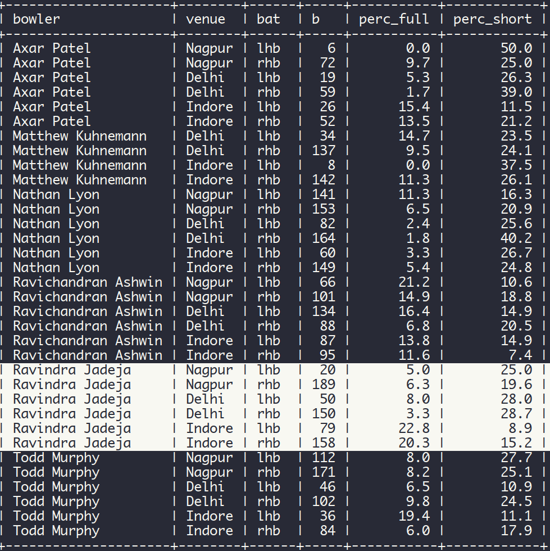This screenshot has width=550, height=551.
Task: Click the ball count 164
Action: (x=324, y=238)
